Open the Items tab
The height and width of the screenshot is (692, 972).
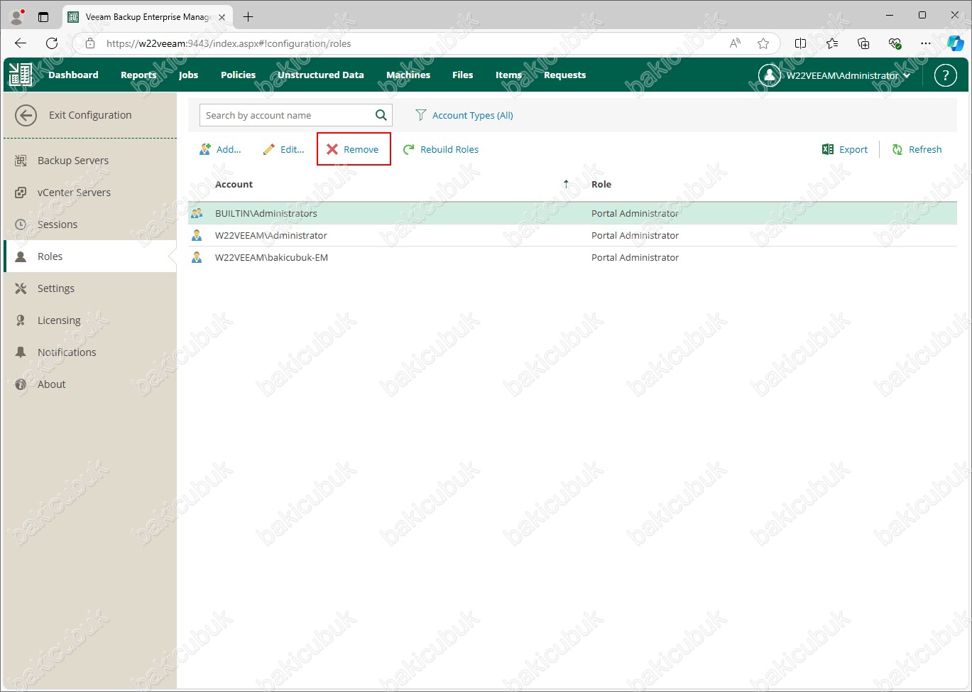point(508,75)
